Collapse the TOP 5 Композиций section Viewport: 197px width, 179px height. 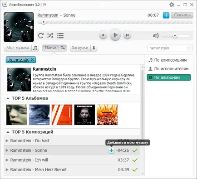tap(8, 132)
